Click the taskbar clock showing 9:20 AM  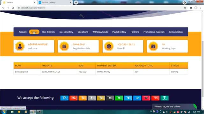coord(196,112)
